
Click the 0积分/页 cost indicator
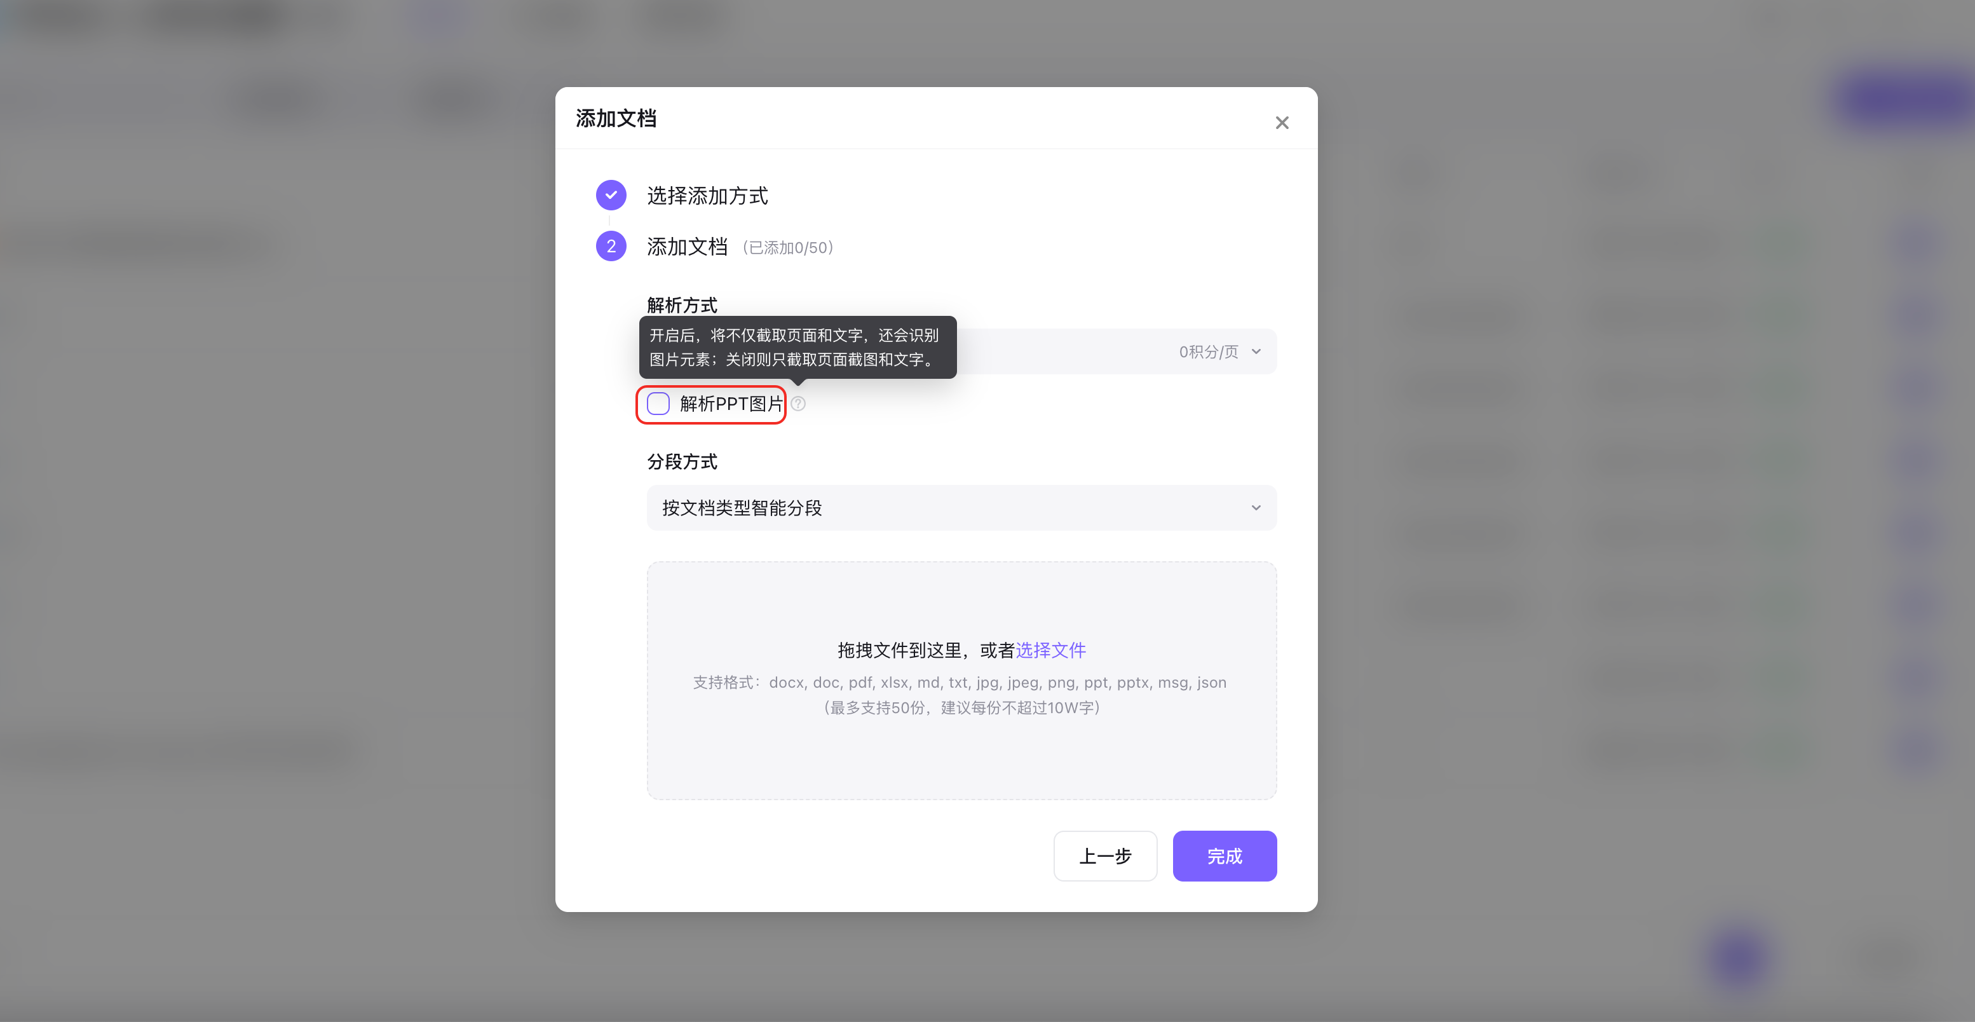point(1208,351)
